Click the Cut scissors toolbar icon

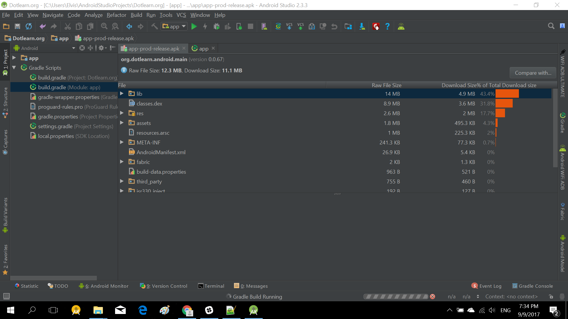[x=68, y=27]
